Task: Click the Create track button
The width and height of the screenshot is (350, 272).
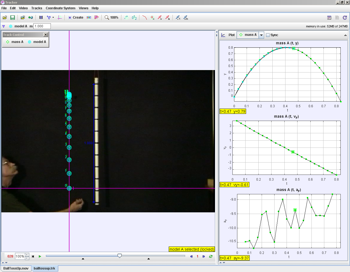Action: 75,18
